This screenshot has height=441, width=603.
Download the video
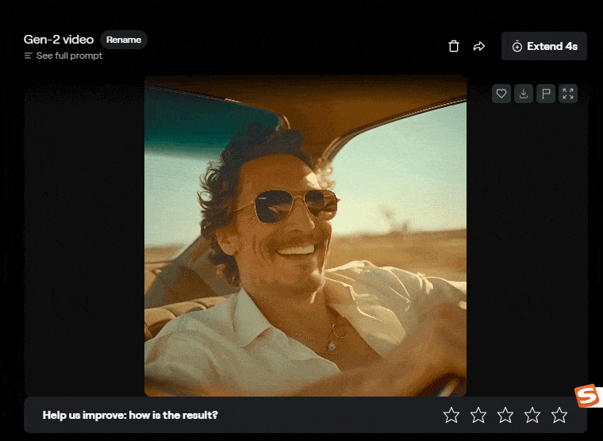coord(524,94)
